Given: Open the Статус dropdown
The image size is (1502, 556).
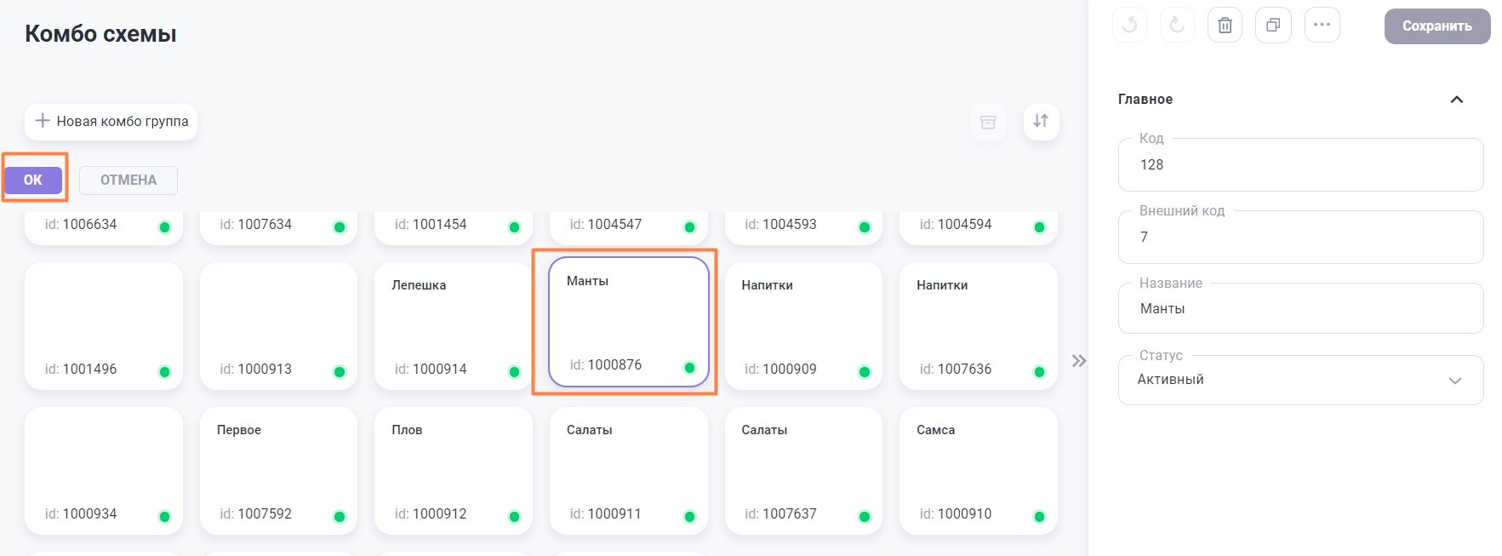Looking at the screenshot, I should click(x=1299, y=380).
